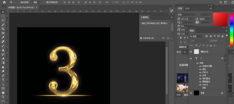
Task: Apply faux bold T style button
Action: click(x=181, y=38)
